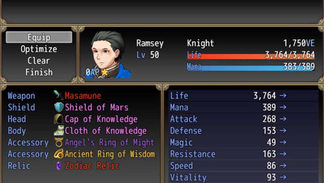Screen dimensions: 324x183
Task: Click the Ancient Ring of Wisdom icon
Action: (59, 154)
